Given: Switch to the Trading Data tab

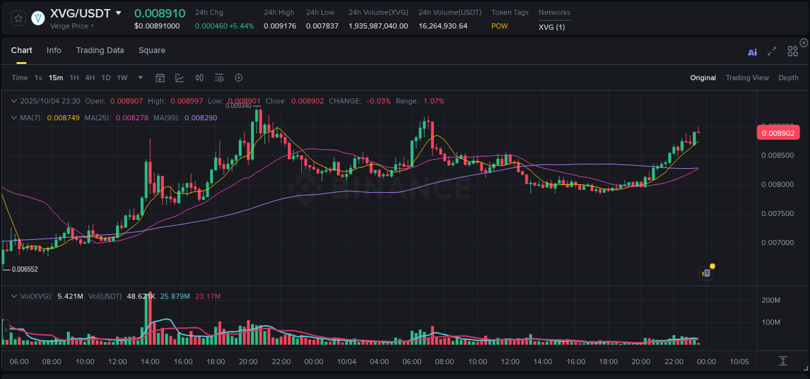Looking at the screenshot, I should (x=100, y=50).
